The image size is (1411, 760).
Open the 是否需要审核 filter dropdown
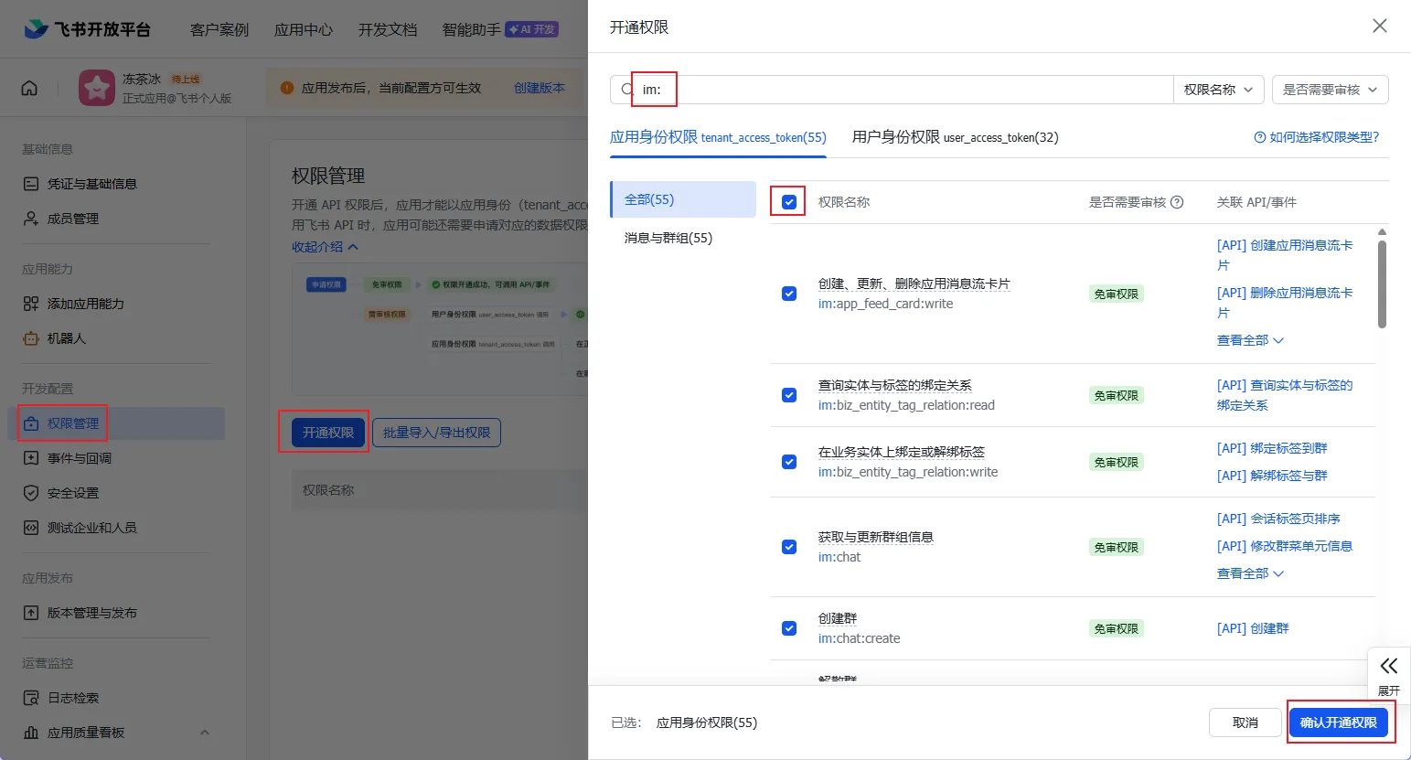tap(1330, 90)
